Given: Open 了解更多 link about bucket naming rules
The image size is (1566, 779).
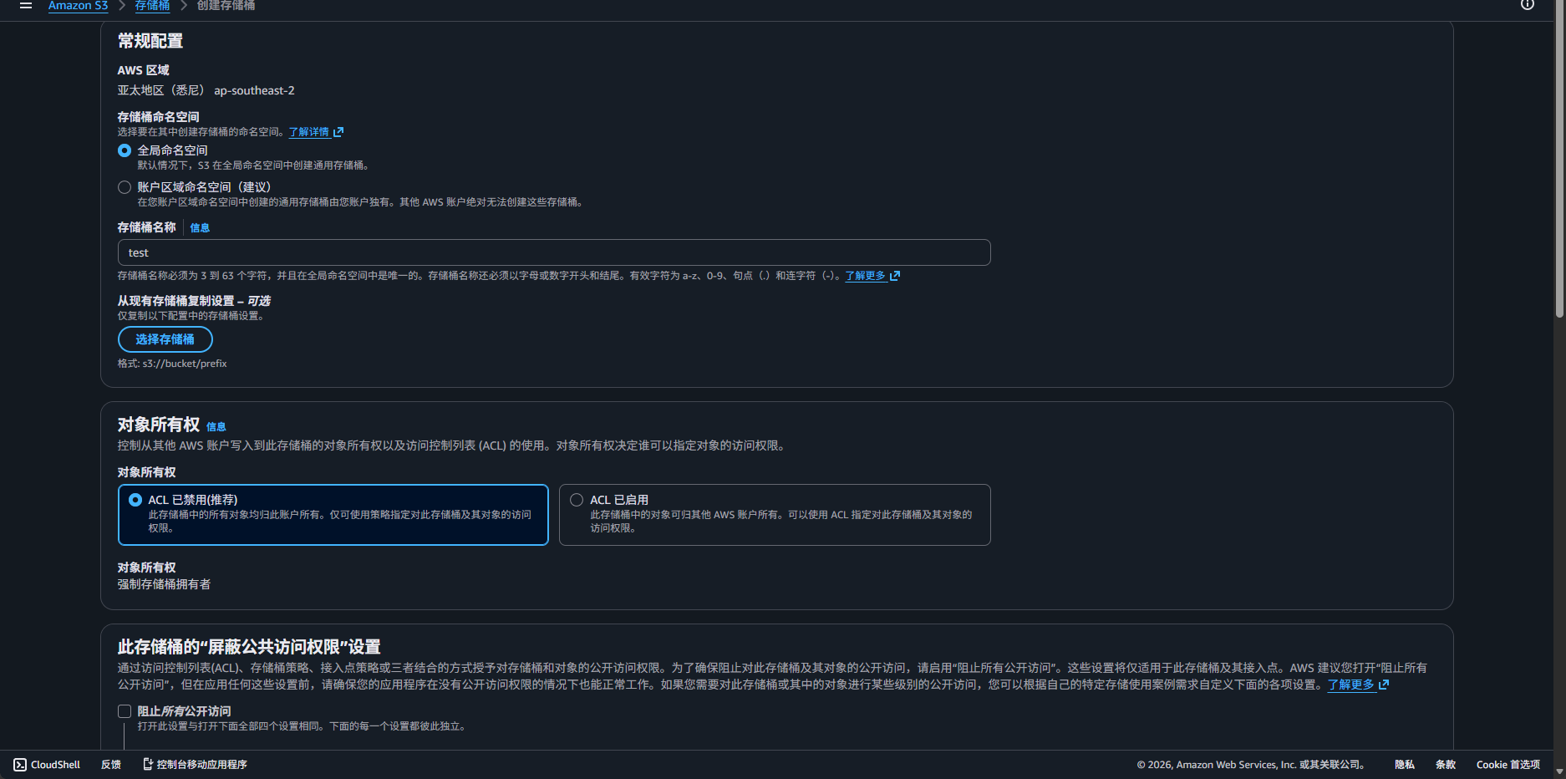Looking at the screenshot, I should point(872,276).
